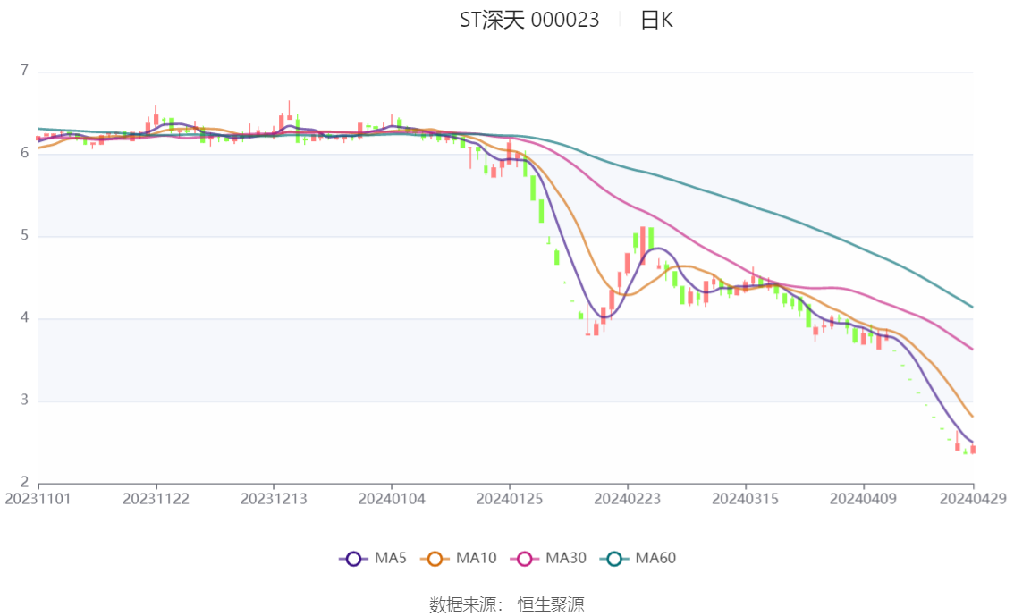The width and height of the screenshot is (1014, 616).
Task: Click the y-axis value 3
Action: click(x=24, y=401)
